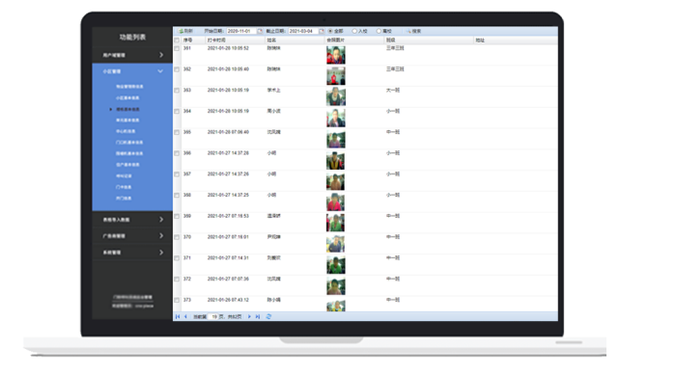This screenshot has width=676, height=375.
Task: Expand the sidebar section just below the blue panel
Action: [132, 220]
